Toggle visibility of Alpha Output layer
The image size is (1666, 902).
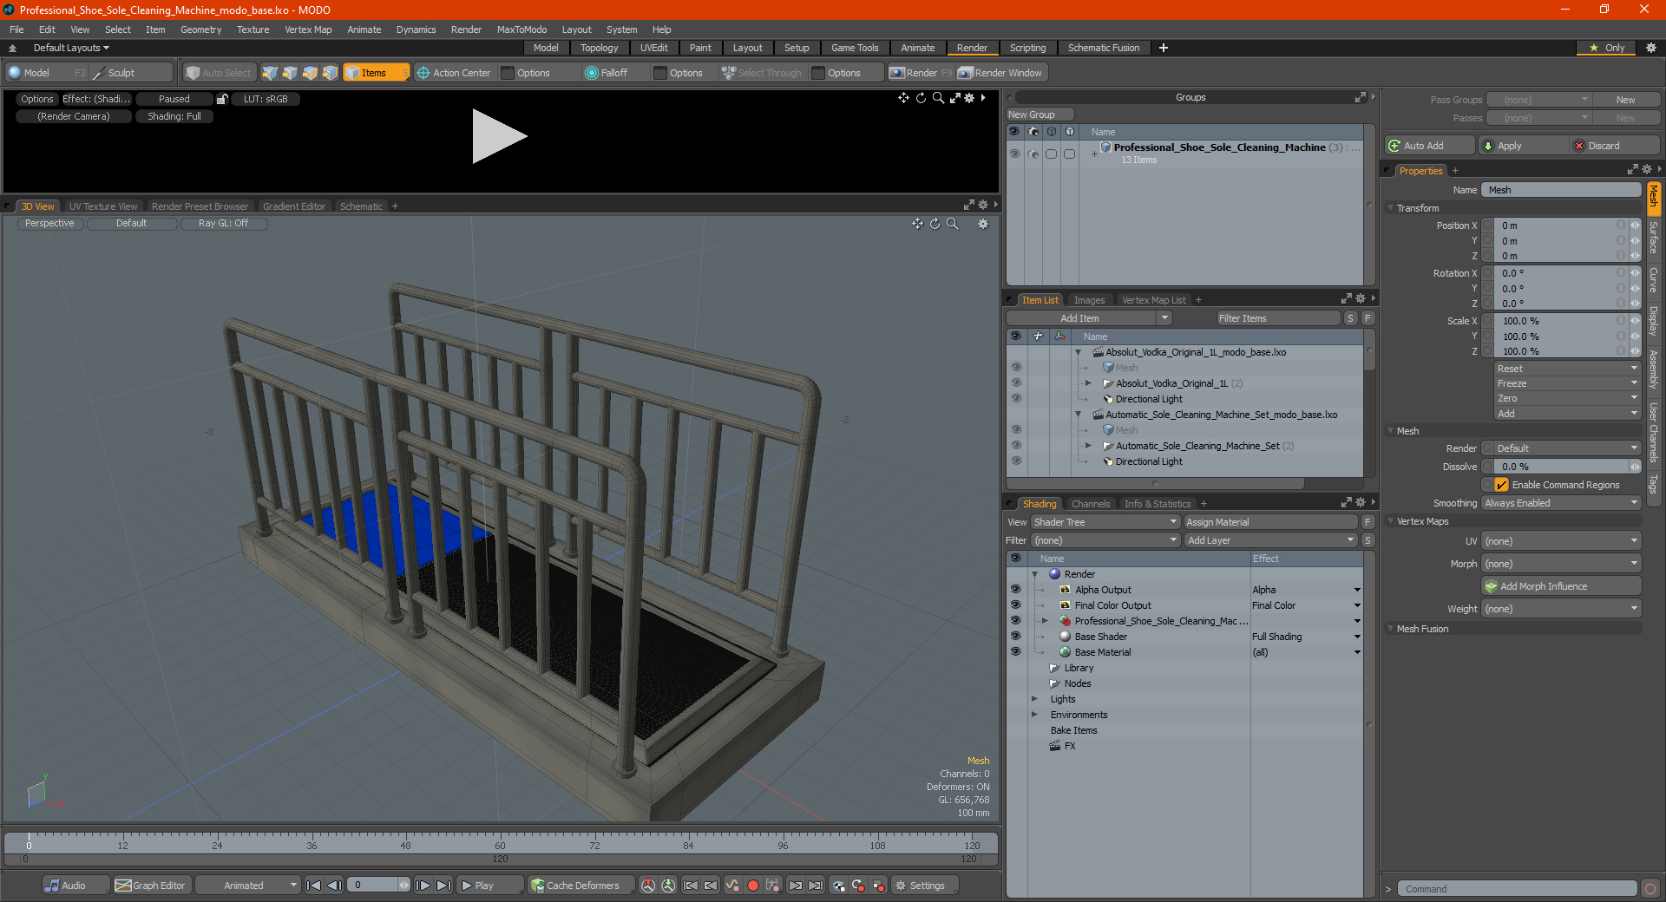click(x=1015, y=590)
